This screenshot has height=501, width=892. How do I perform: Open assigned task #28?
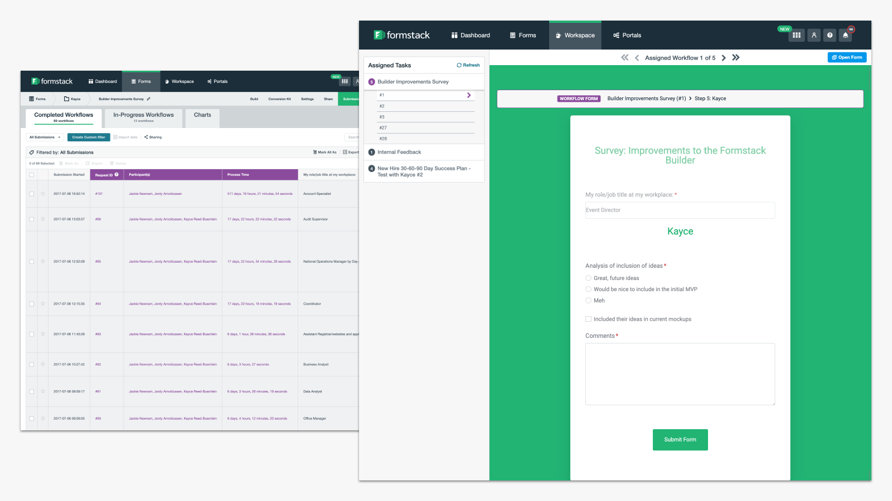pos(426,139)
